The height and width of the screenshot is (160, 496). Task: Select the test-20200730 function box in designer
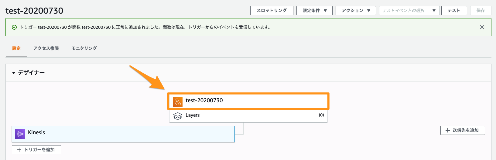(x=248, y=101)
